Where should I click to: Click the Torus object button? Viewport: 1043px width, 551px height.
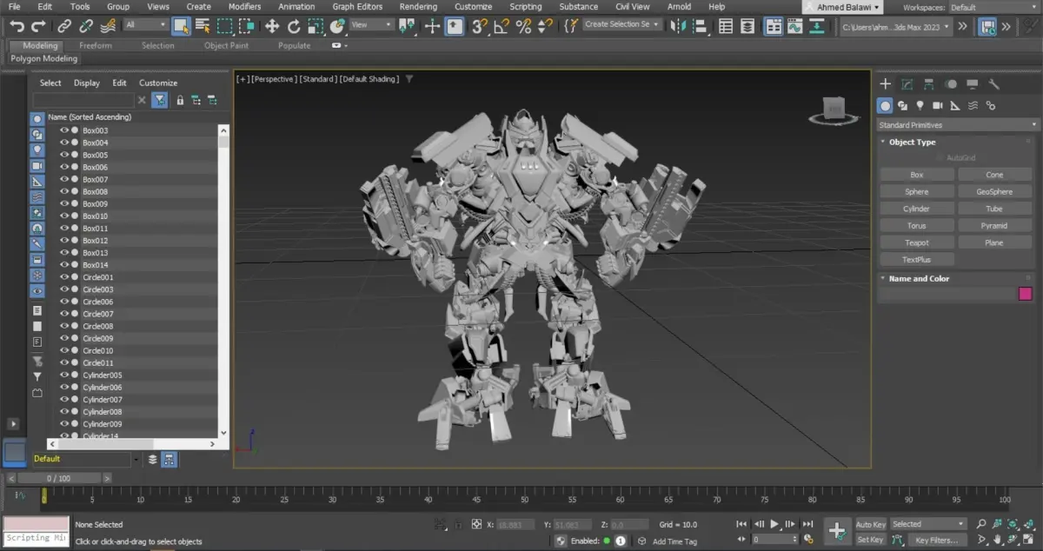917,226
